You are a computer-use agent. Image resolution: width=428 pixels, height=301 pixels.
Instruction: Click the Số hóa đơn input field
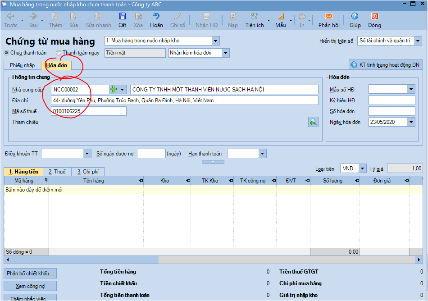click(x=392, y=111)
